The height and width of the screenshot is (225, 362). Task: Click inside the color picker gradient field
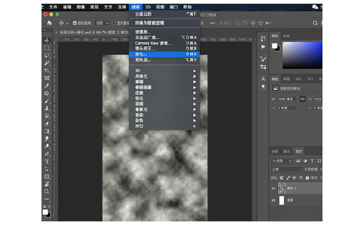coord(302,55)
